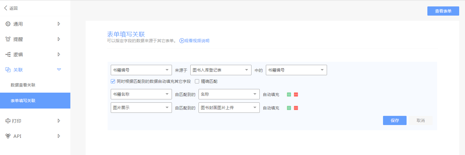
Task: Click the 查看表单 button
Action: (x=443, y=11)
